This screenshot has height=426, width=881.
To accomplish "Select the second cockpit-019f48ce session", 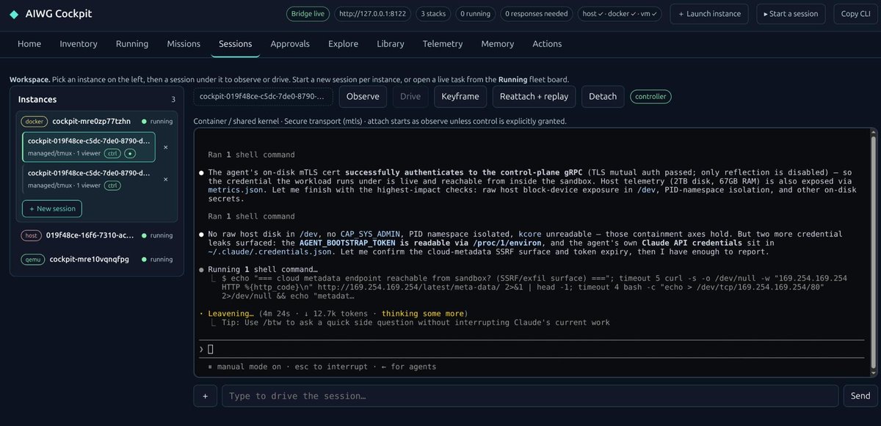I will 90,180.
